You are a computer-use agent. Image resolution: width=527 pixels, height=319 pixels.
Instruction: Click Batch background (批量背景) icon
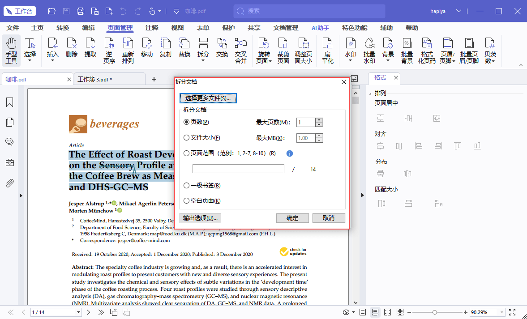tap(407, 51)
